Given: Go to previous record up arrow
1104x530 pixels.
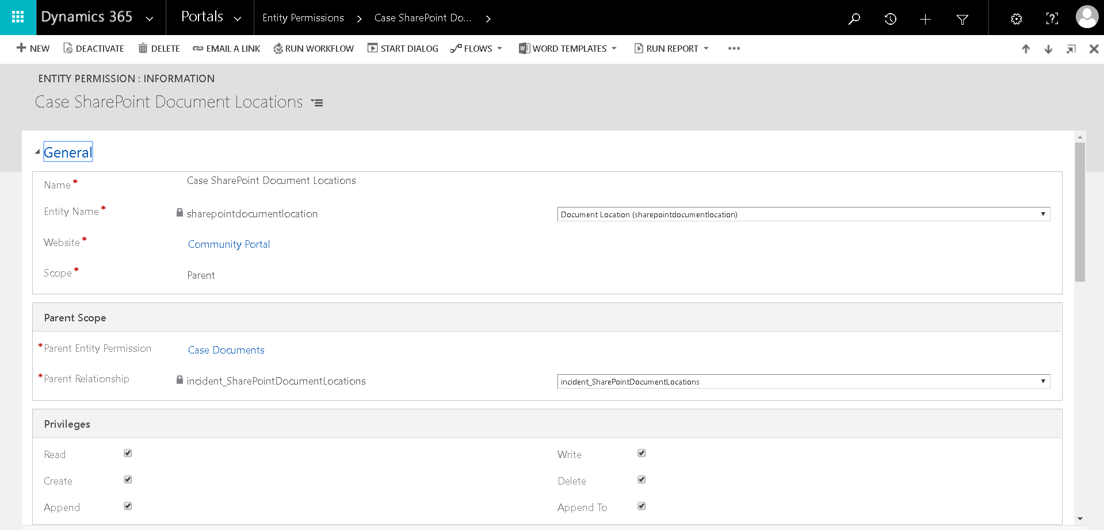Looking at the screenshot, I should point(1026,49).
